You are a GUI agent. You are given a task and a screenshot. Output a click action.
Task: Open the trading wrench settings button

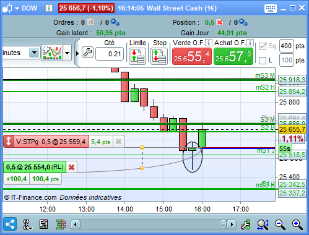87,53
